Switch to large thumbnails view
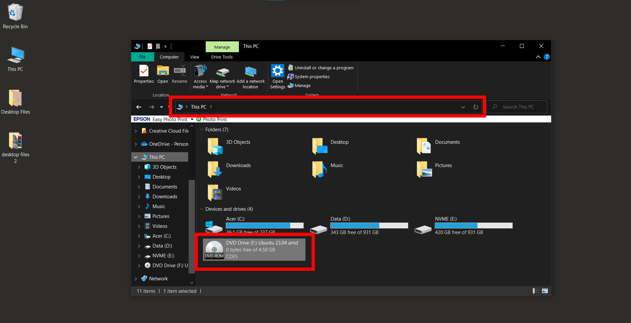The image size is (631, 323). (x=545, y=291)
